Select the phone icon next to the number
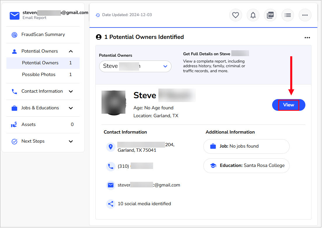This screenshot has height=228, width=322. point(111,166)
